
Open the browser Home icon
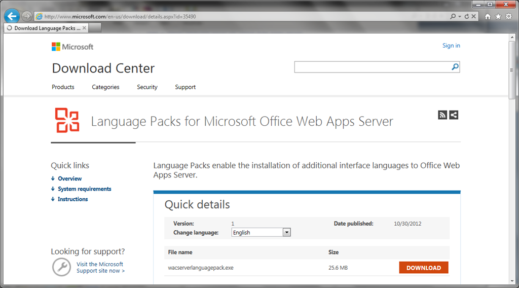click(x=488, y=17)
